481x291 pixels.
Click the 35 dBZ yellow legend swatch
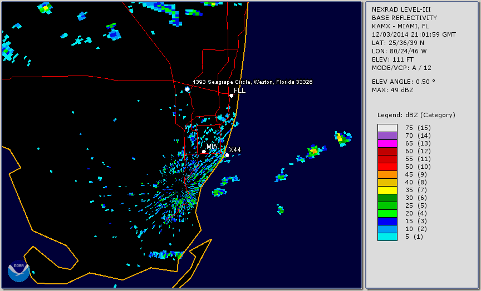click(387, 190)
